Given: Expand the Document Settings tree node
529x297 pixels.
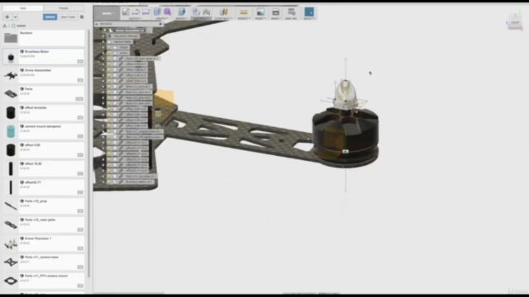Looking at the screenshot, I should pos(103,36).
